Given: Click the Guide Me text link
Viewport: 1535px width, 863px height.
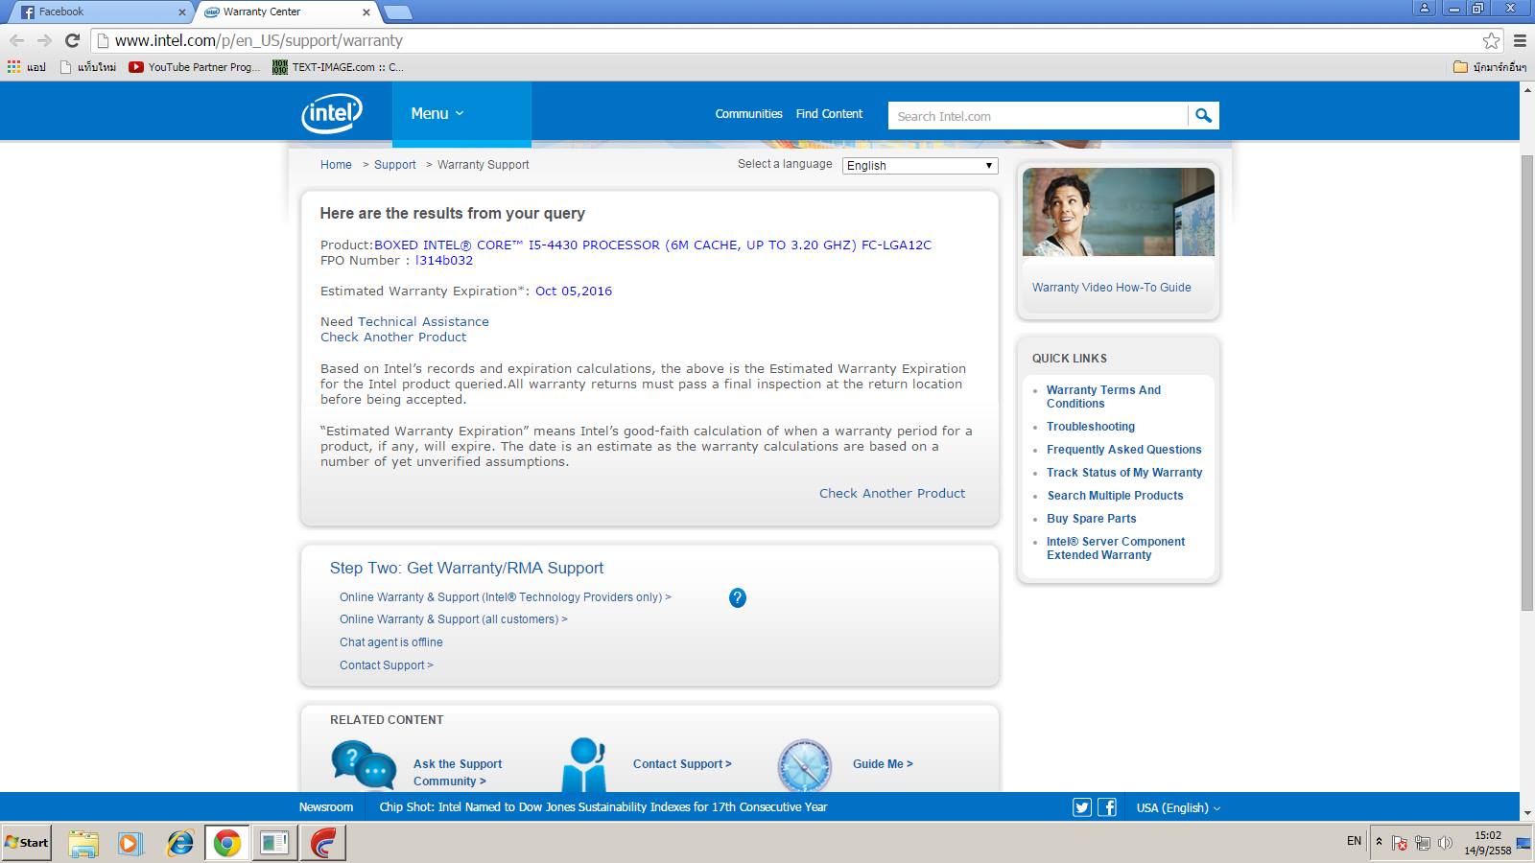Looking at the screenshot, I should click(x=883, y=764).
